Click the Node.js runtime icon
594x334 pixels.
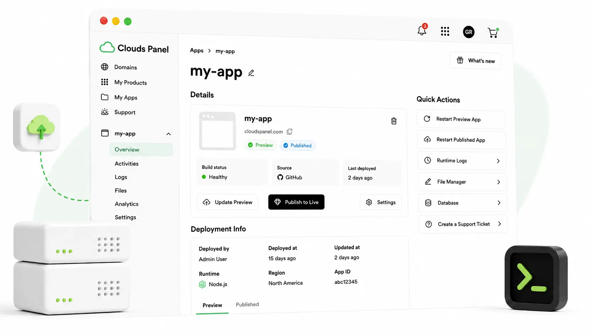202,284
